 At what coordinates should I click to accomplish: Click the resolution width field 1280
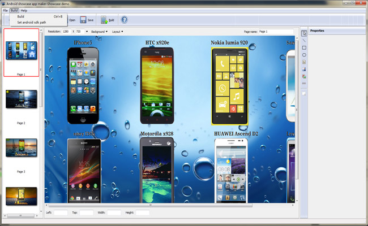point(66,32)
